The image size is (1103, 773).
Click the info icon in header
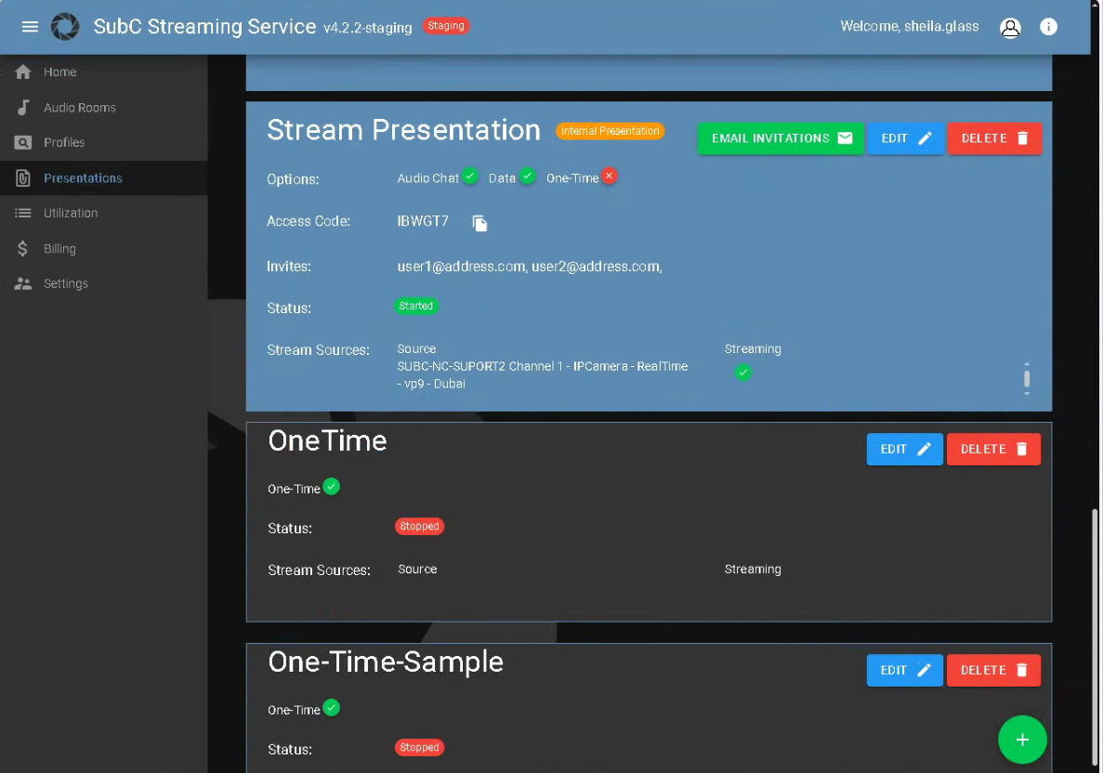[1048, 27]
